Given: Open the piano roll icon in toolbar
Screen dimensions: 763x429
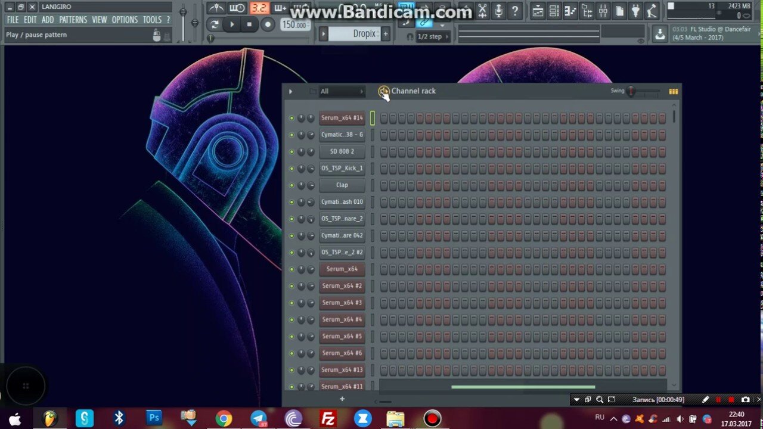Looking at the screenshot, I should 570,11.
